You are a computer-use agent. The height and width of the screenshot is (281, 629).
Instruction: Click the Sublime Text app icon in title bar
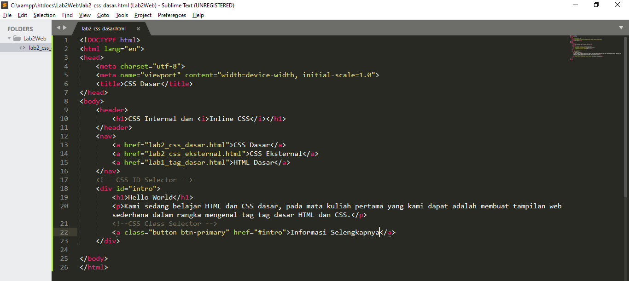(5, 5)
